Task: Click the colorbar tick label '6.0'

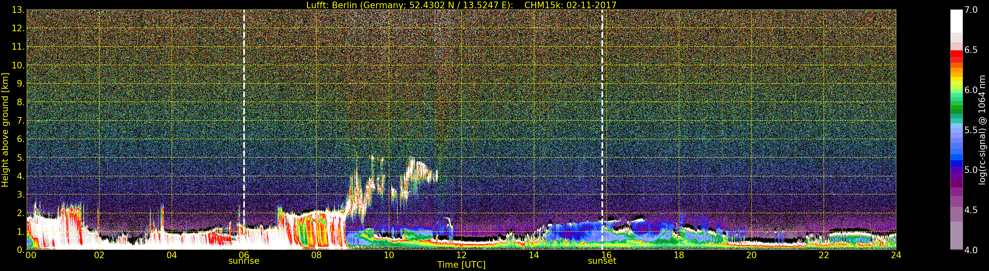Action: 971,90
